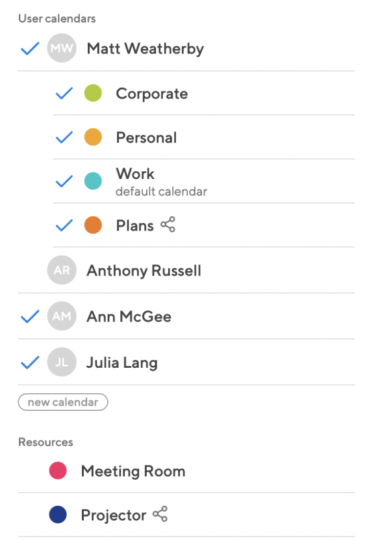Click the AR avatar for Anthony Russell
This screenshot has height=552, width=369.
pyautogui.click(x=62, y=270)
